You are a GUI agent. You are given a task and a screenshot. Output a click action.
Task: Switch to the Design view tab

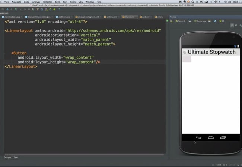pyautogui.click(x=7, y=157)
